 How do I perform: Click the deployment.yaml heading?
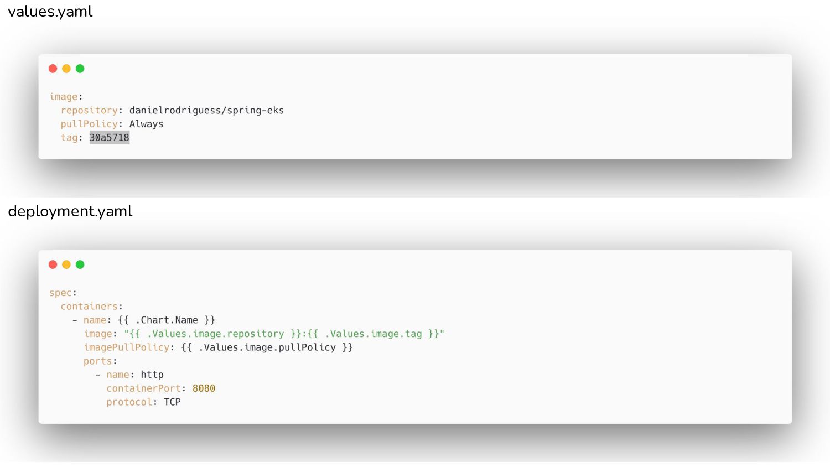click(70, 211)
